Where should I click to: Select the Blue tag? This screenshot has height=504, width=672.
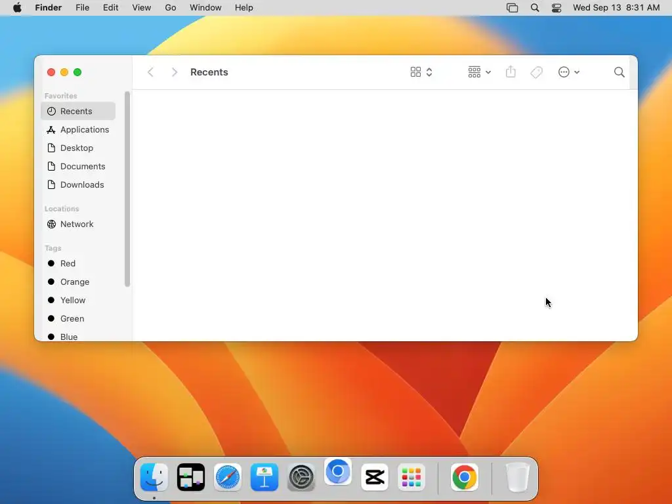pos(78,337)
